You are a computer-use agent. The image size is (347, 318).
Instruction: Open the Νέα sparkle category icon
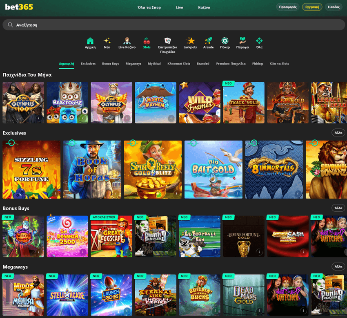coord(107,41)
